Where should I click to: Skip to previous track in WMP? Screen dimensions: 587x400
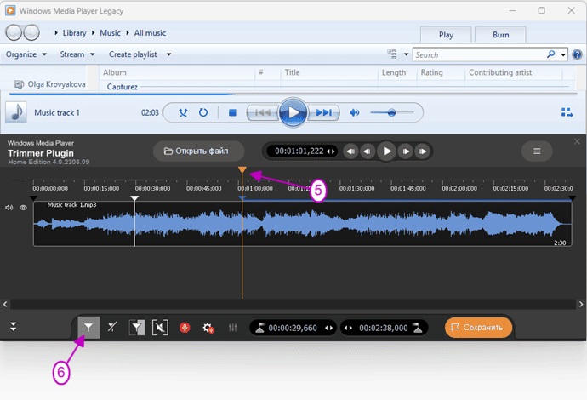[x=262, y=112]
